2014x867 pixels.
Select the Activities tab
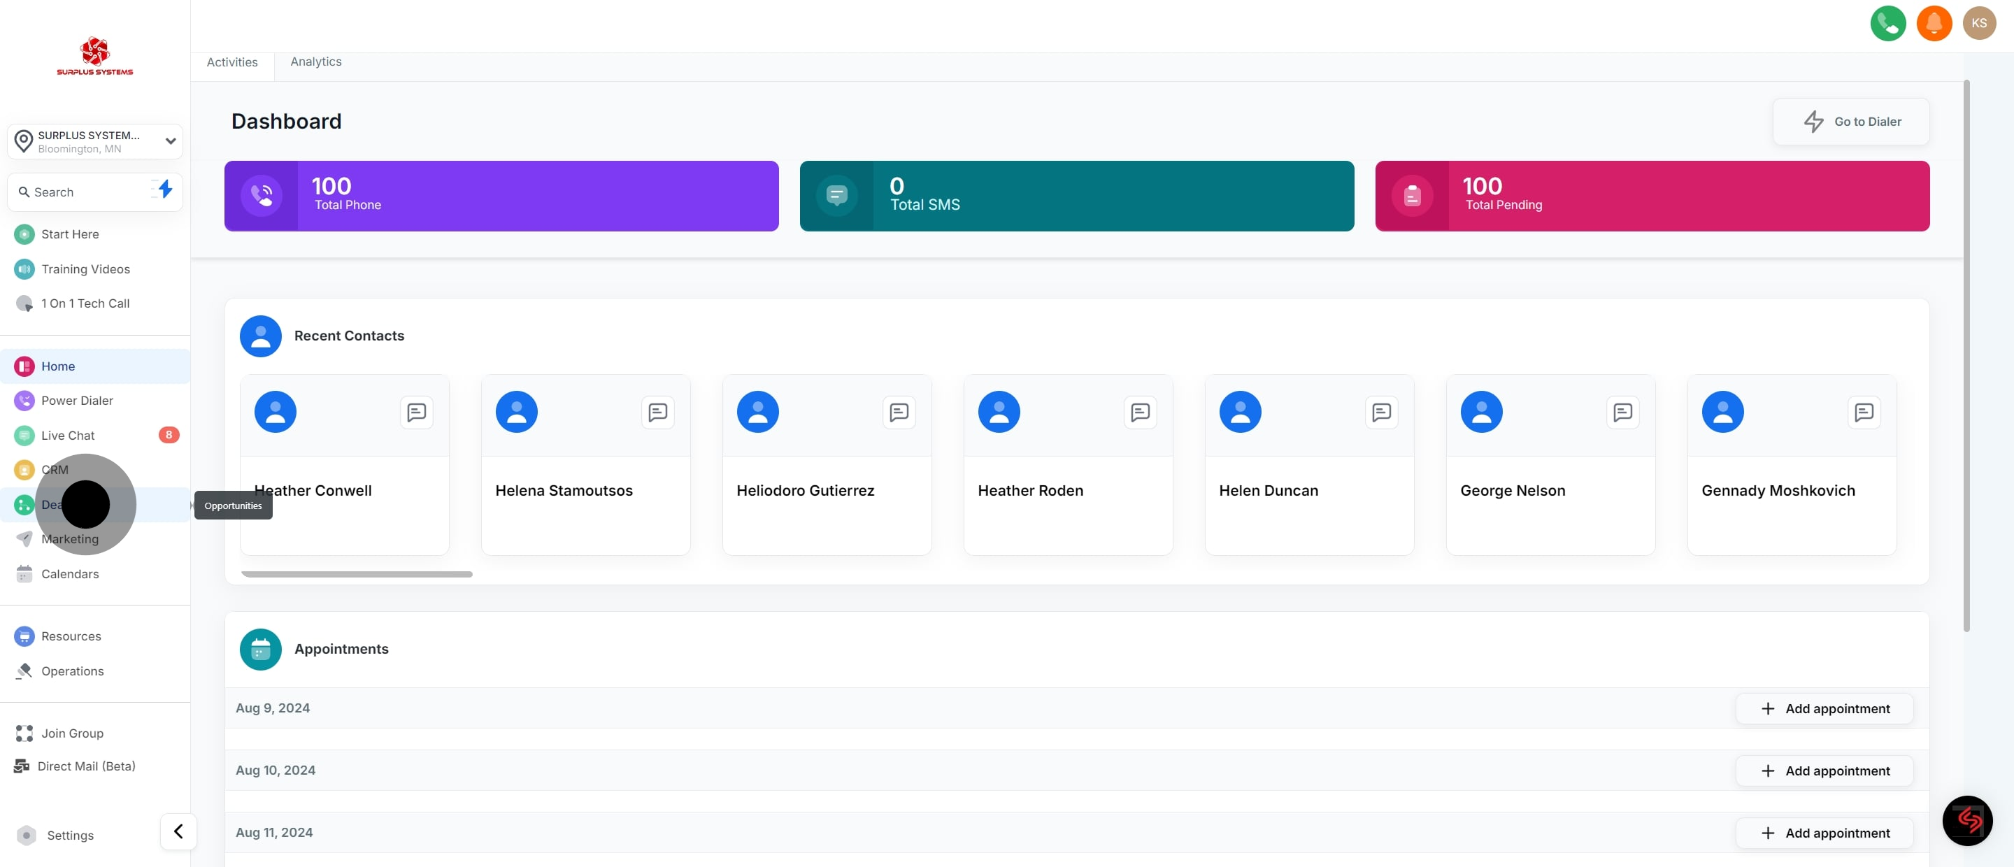231,62
